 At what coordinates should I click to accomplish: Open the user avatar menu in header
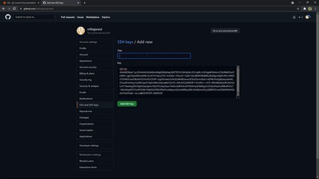point(308,17)
